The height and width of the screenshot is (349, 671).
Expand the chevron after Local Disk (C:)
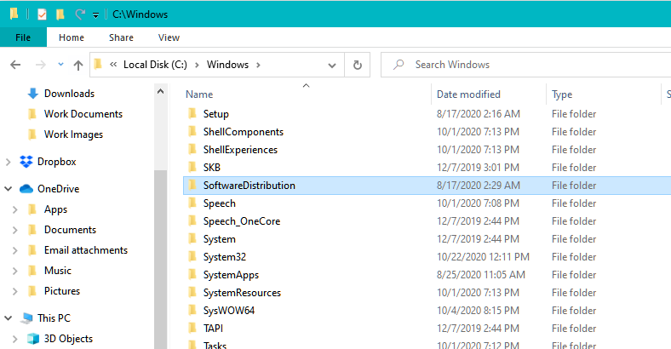[197, 65]
